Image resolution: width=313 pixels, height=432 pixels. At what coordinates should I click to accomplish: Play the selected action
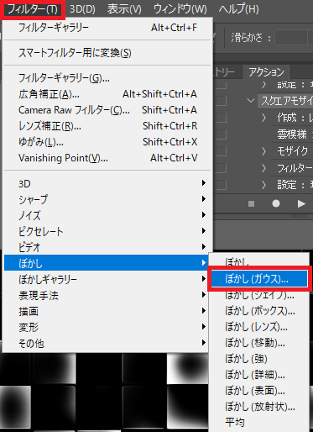[301, 203]
